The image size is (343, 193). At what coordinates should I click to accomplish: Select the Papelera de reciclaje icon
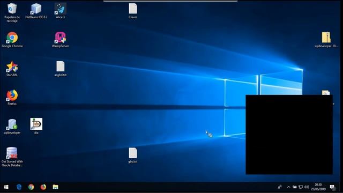pyautogui.click(x=12, y=13)
